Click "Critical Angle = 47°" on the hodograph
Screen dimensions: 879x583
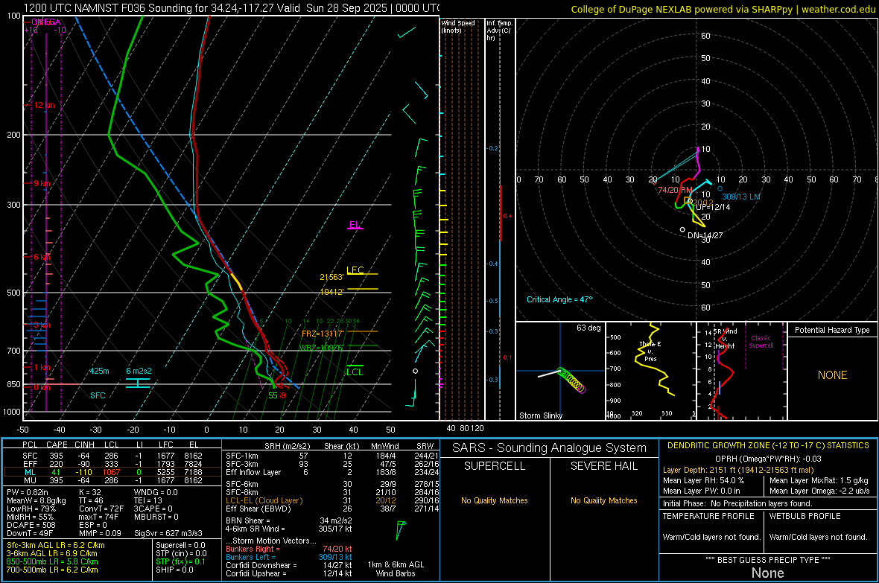point(559,299)
